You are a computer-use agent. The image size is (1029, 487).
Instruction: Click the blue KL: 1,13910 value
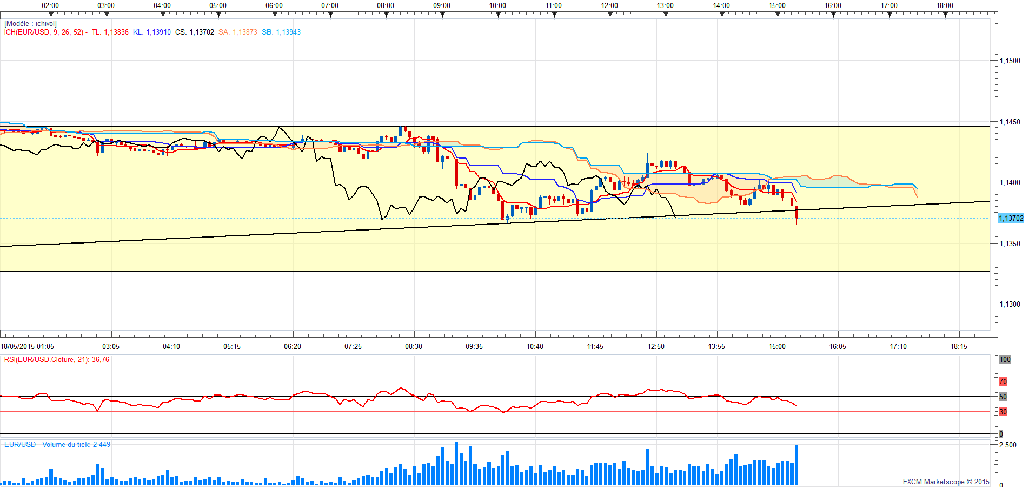pos(152,32)
